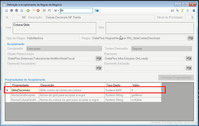Click System.String cell in NomeGridAcoplar row
Screen dimensions: 199x126
[118, 95]
